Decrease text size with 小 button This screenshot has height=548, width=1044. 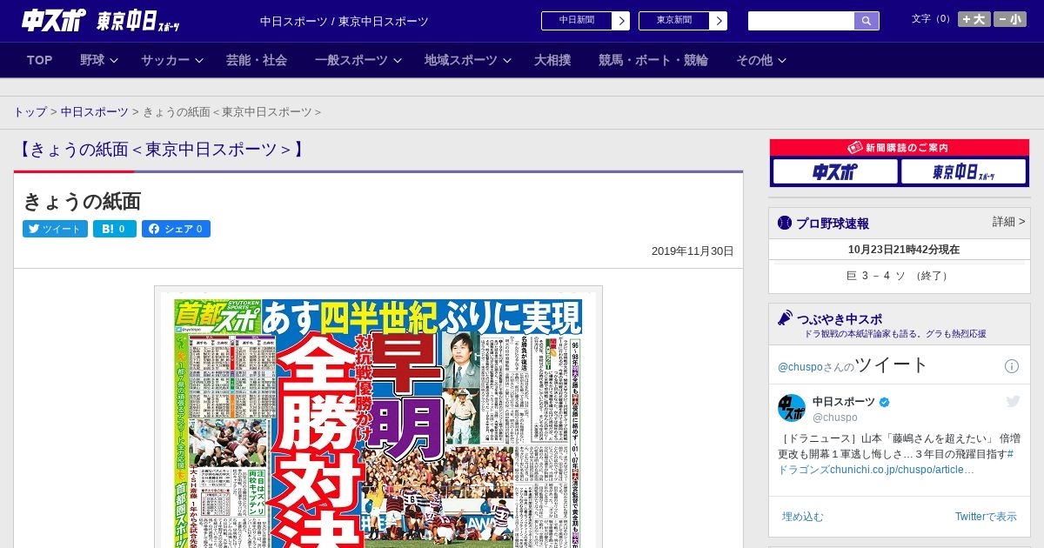tap(1010, 19)
